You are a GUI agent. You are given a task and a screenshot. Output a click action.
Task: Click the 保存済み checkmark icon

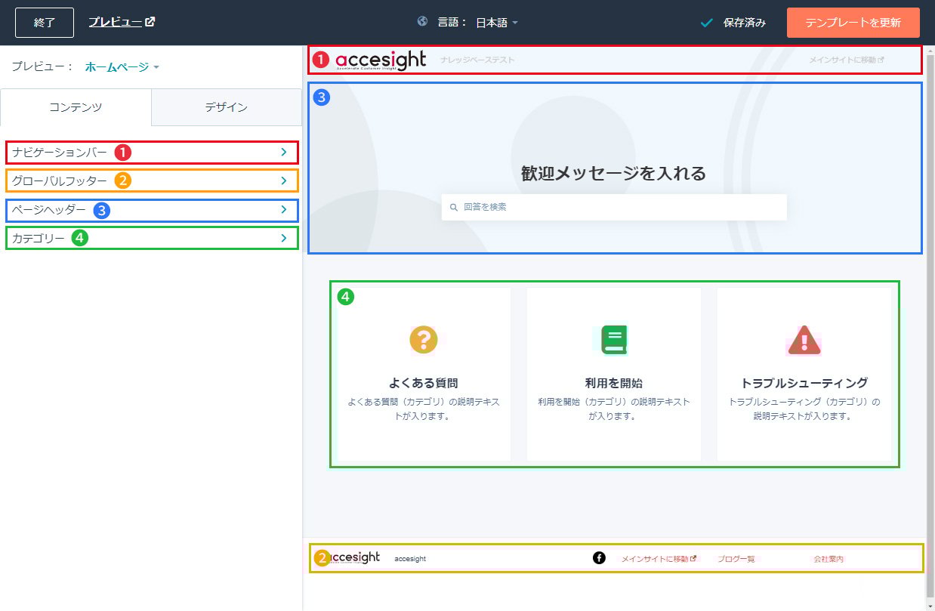point(707,23)
